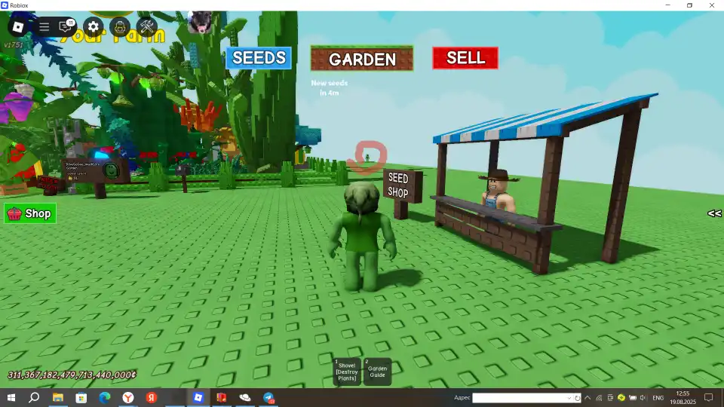This screenshot has height=407, width=724.
Task: Select Shovel [Destroy Plants] hotbar slot
Action: (347, 372)
